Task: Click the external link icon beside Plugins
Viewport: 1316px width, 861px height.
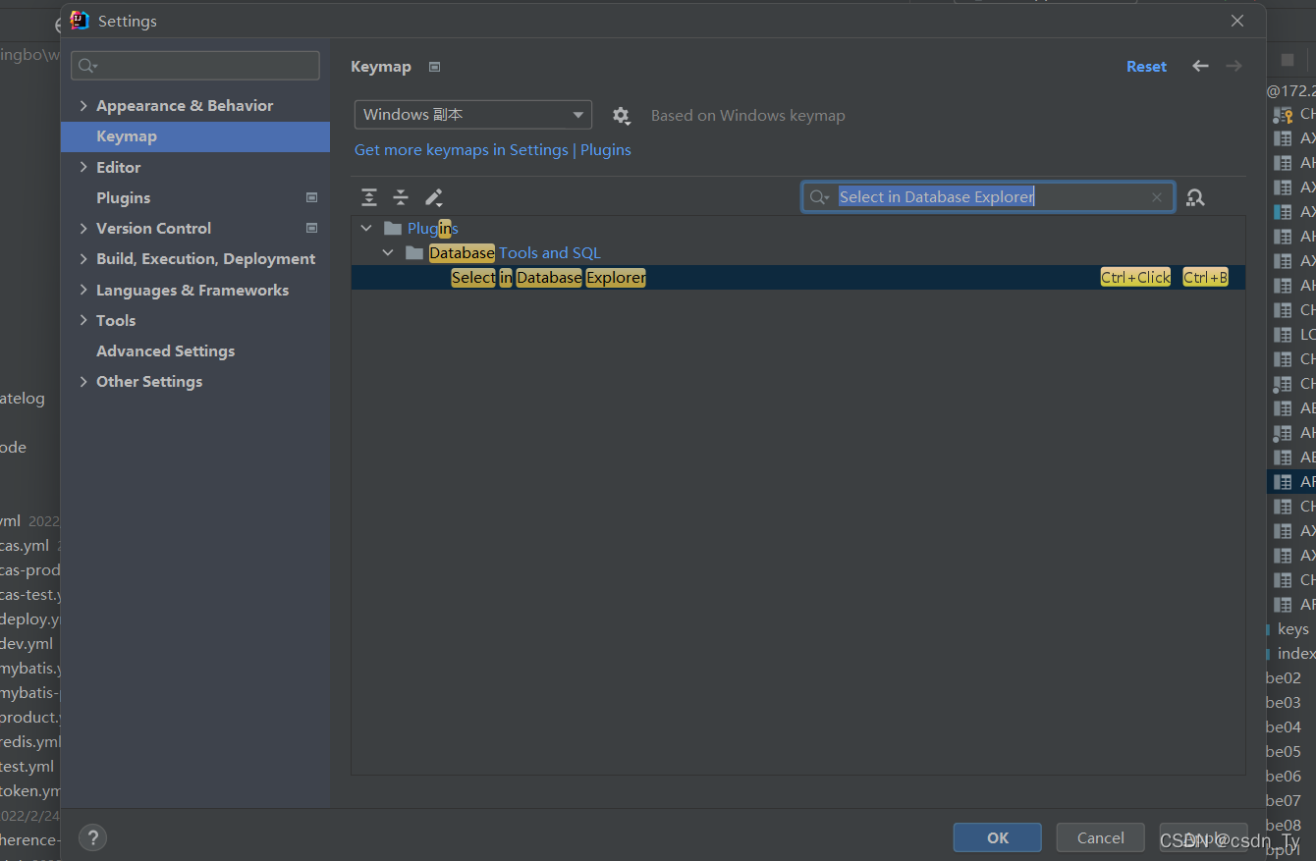Action: point(311,197)
